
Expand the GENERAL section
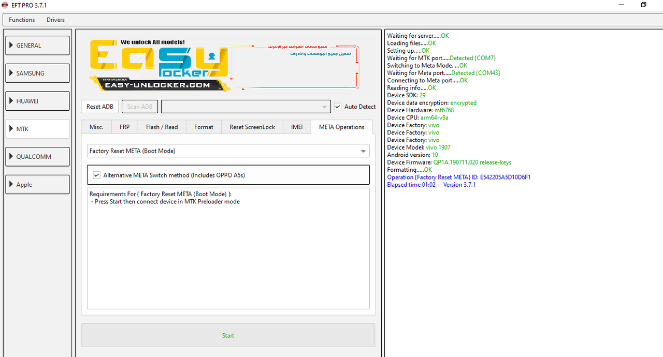pyautogui.click(x=37, y=46)
